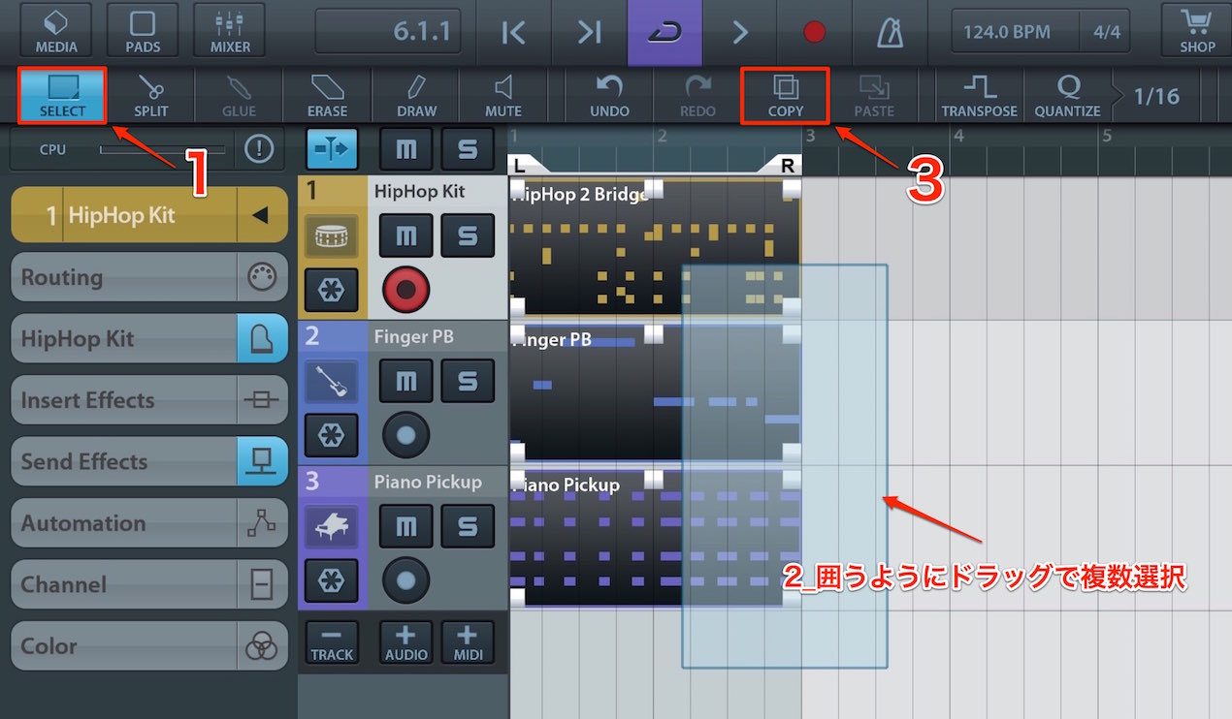Start playback with the play button
The height and width of the screenshot is (719, 1232).
(x=740, y=32)
